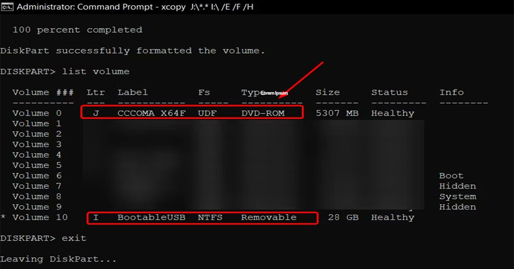
Task: Click the Fs column header
Action: coord(204,92)
